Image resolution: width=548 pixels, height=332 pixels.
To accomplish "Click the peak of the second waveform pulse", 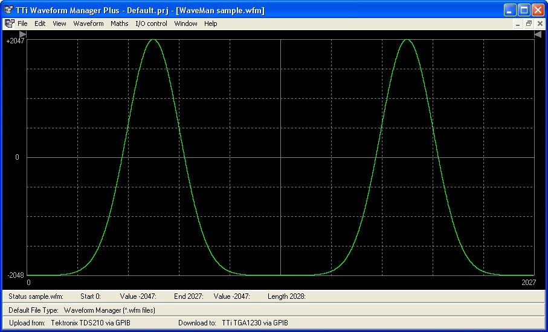I will click(407, 40).
